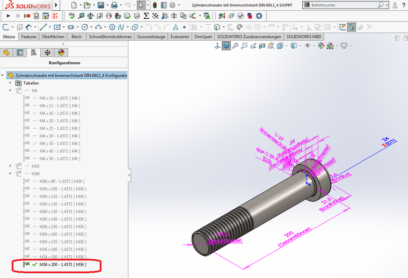Collapse the M36 configuration group
Screen dimensions: 408x278
10,173
